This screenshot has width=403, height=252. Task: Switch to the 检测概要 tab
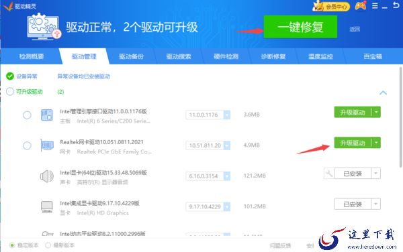click(32, 56)
